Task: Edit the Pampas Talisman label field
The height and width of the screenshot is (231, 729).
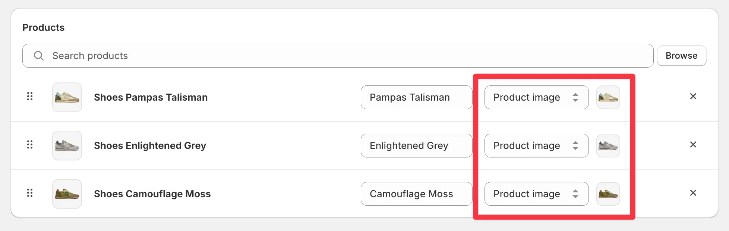Action: coord(417,97)
